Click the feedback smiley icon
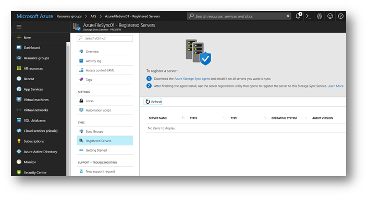 click(330, 16)
